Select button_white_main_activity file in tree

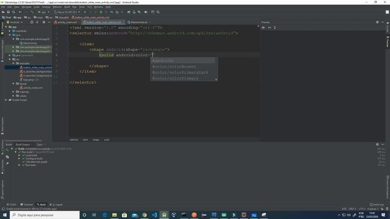tap(36, 68)
